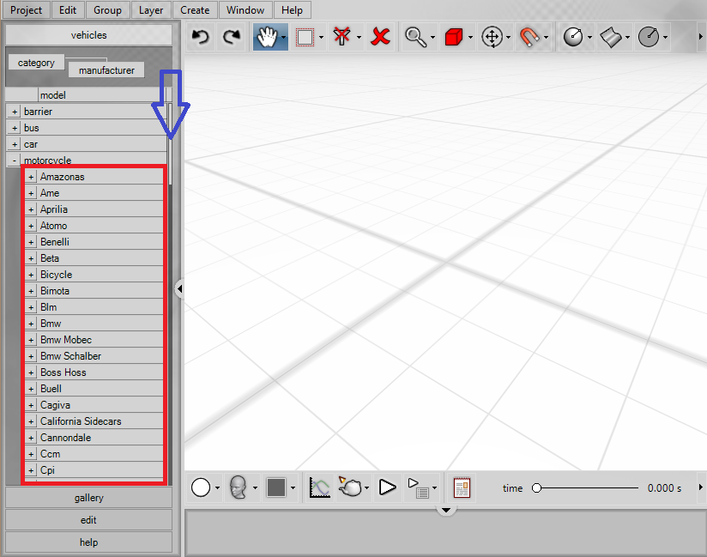Click the last grey gauge icon

point(649,37)
